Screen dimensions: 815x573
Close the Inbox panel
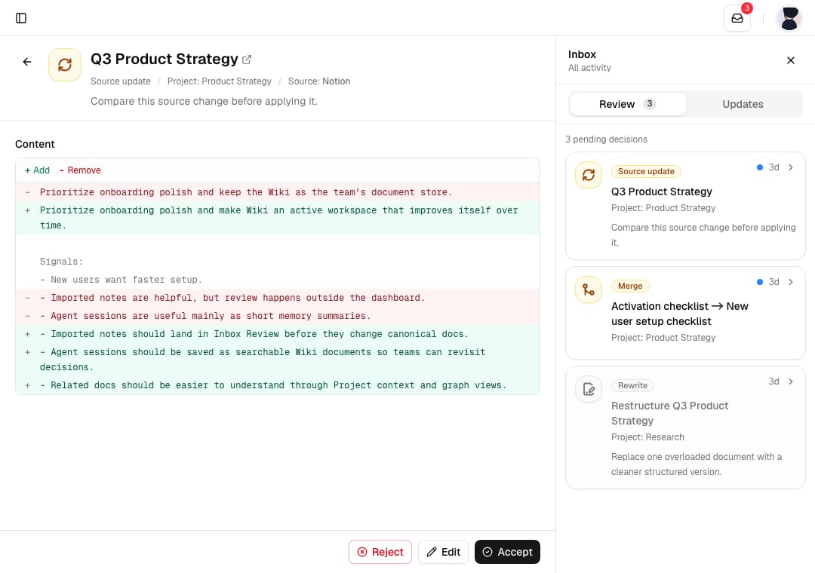pyautogui.click(x=791, y=60)
